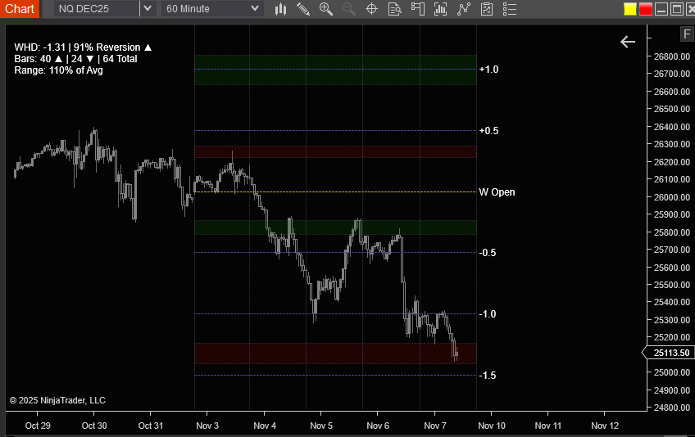Open the Strategy Performance icon

pyautogui.click(x=487, y=9)
